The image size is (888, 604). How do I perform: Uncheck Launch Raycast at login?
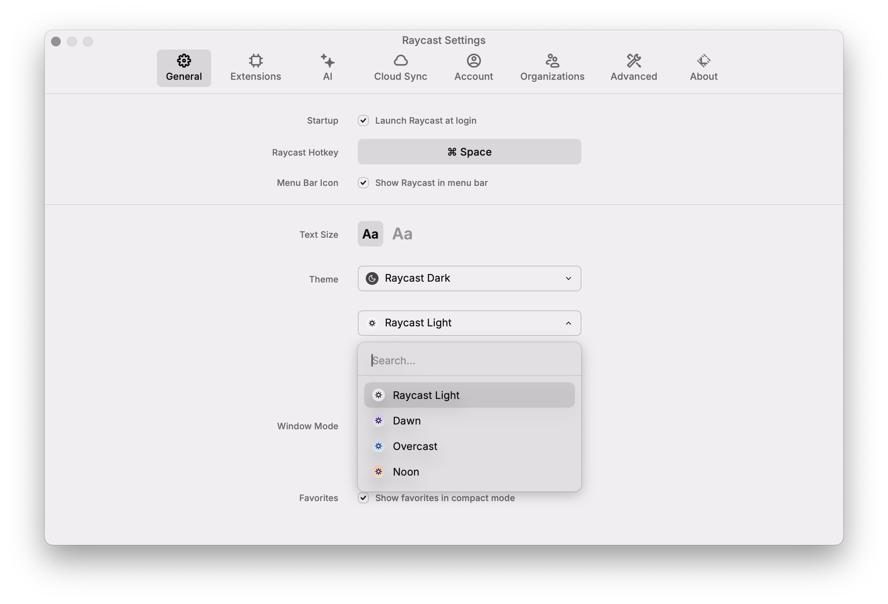363,120
